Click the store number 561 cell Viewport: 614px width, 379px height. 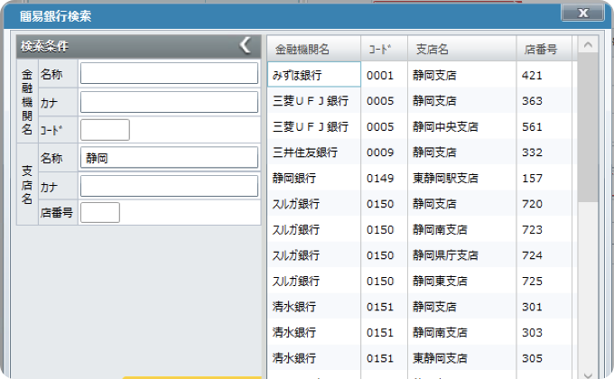(x=544, y=126)
